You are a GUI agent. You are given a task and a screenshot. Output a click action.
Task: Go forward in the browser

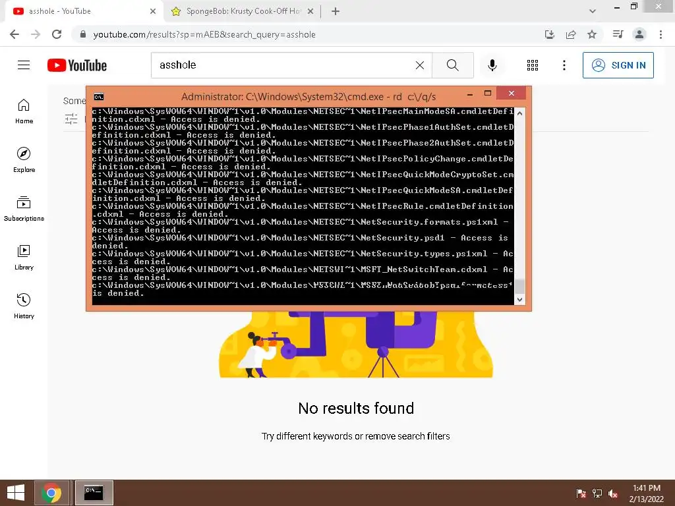pos(36,34)
